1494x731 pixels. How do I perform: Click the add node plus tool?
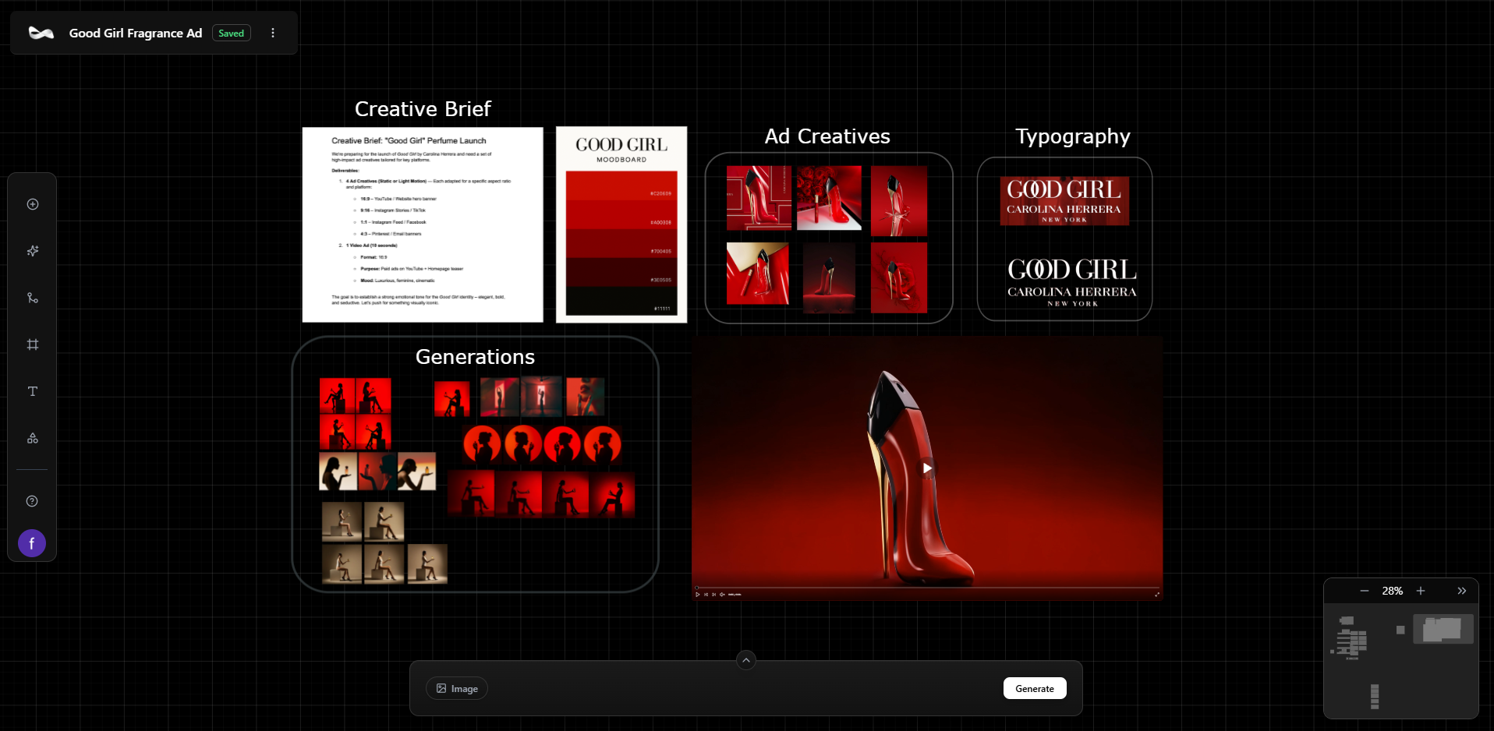[33, 204]
